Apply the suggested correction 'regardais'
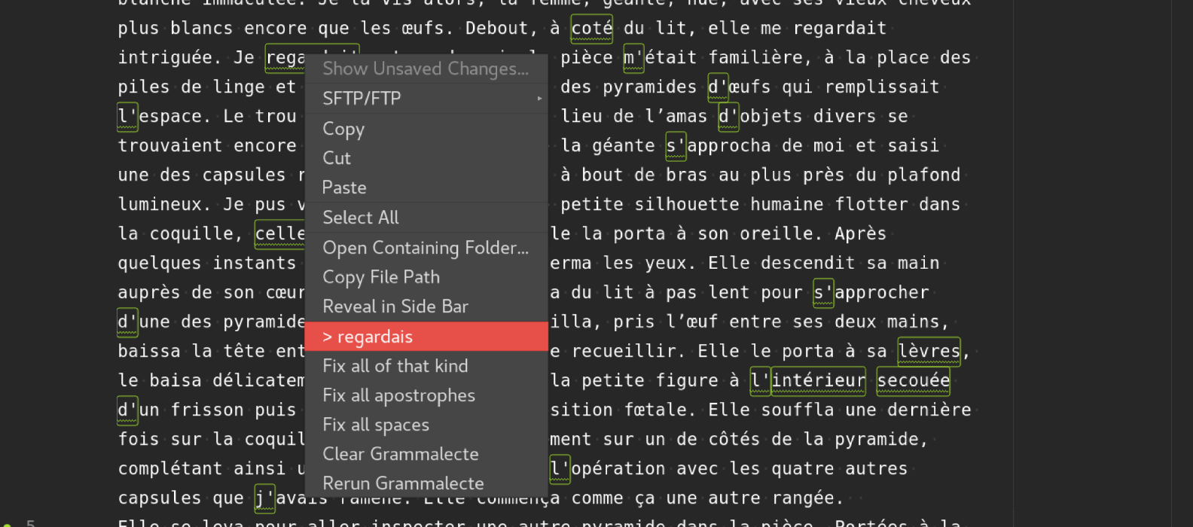The image size is (1193, 527). click(426, 337)
